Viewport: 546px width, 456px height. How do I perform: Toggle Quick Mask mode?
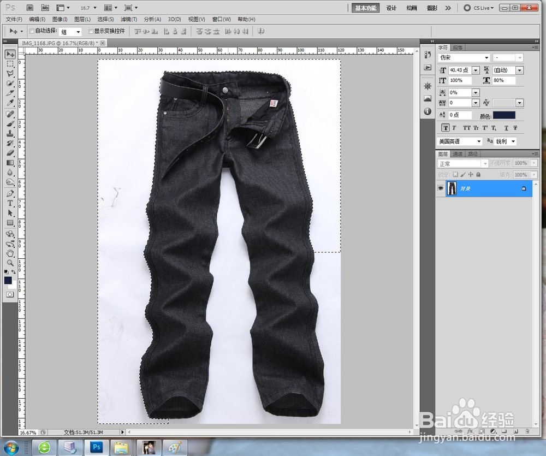coord(10,295)
